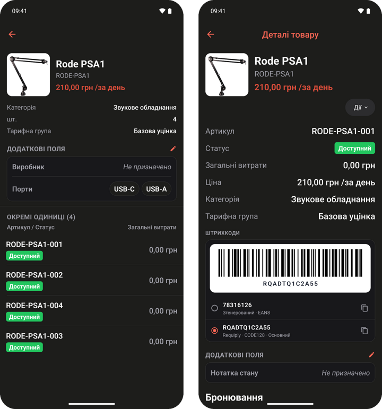Edit additional fields pencil above Виробник
382x409 pixels.
click(173, 149)
